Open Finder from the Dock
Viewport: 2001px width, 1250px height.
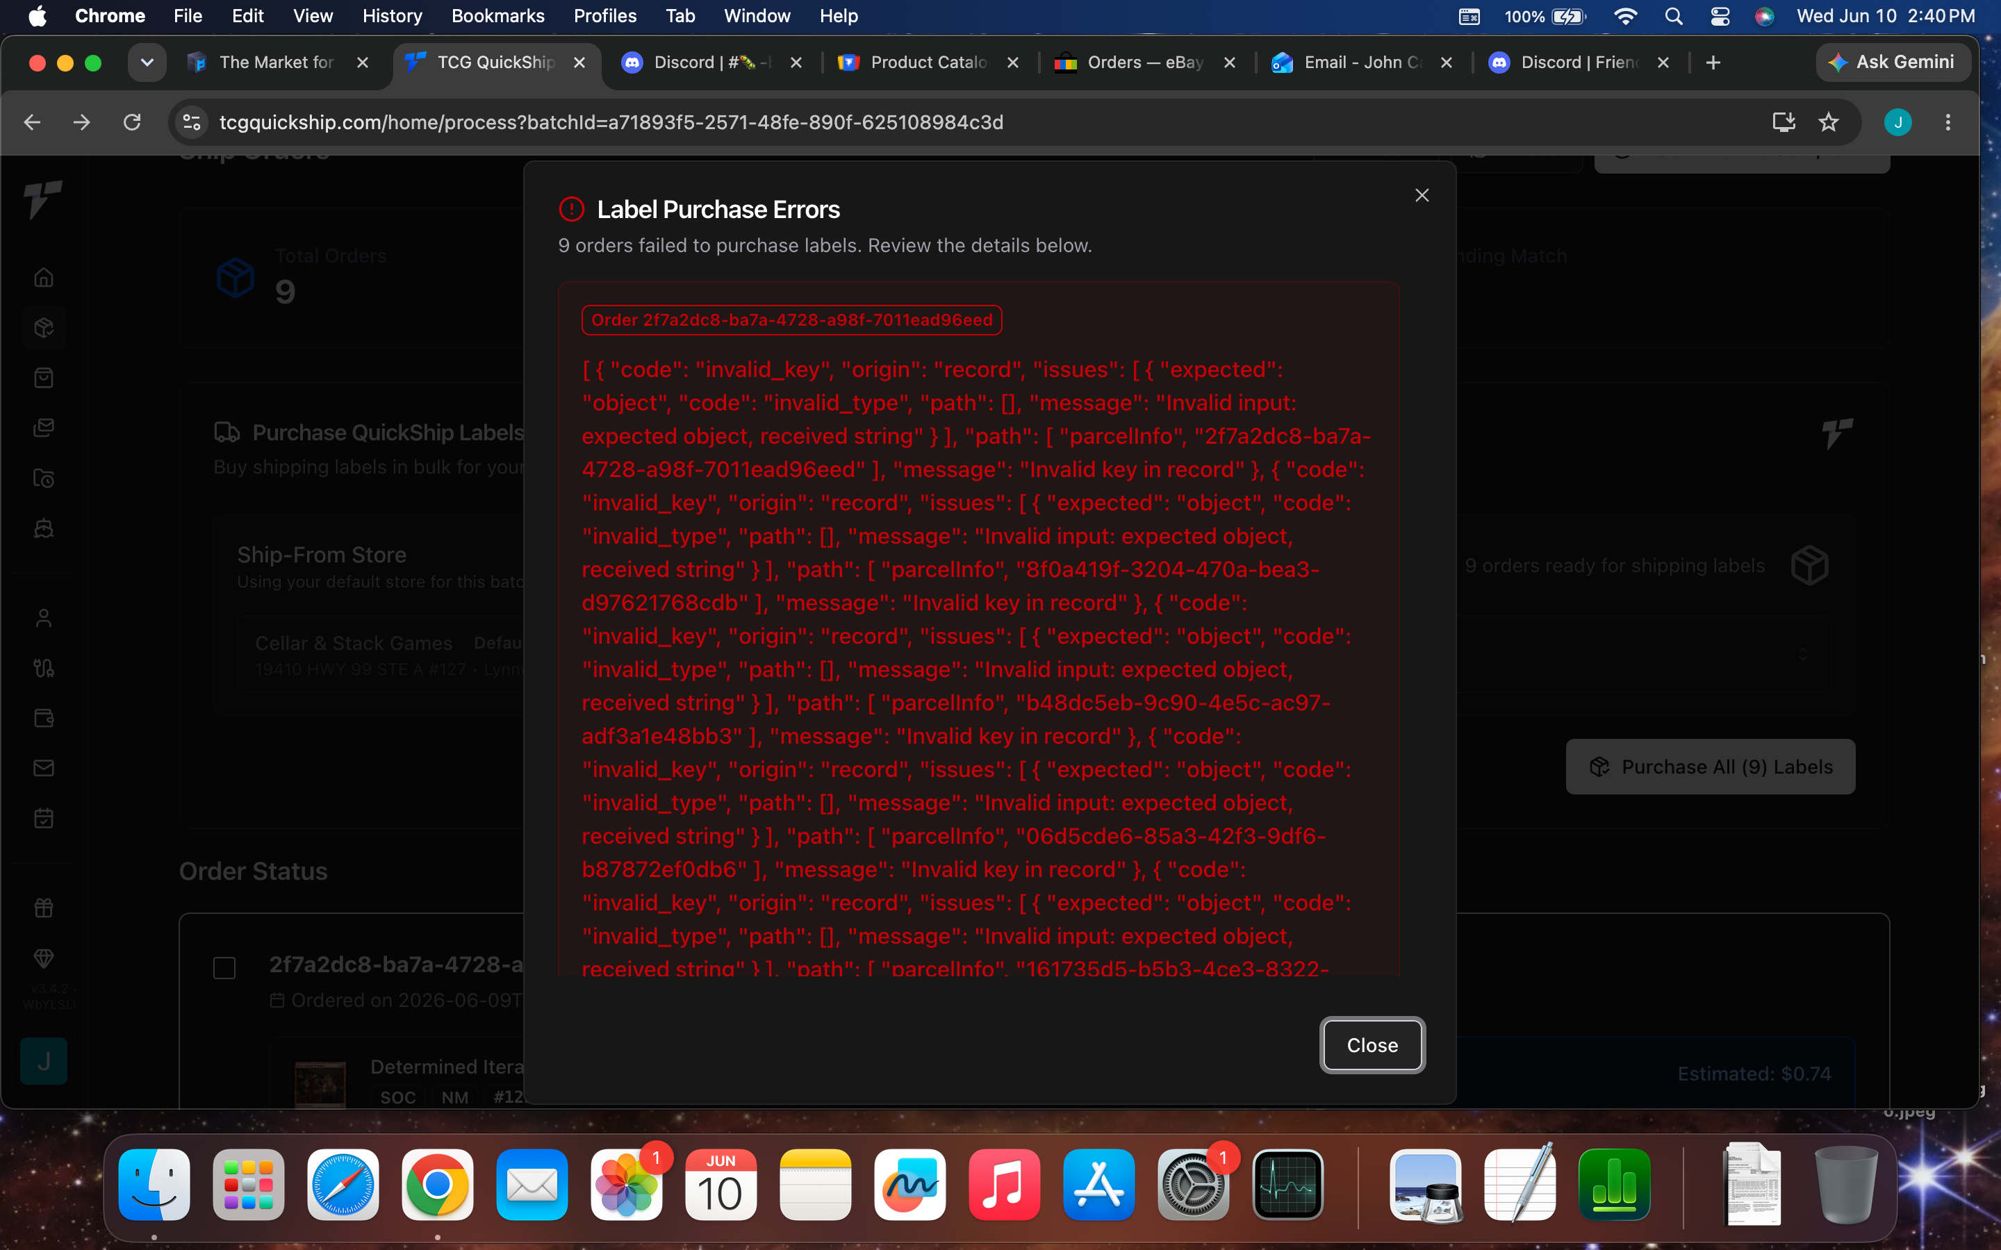pos(154,1184)
